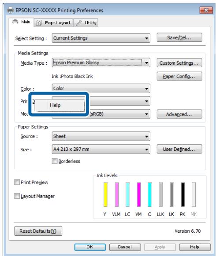Click the VM ink level bar

pyautogui.click(x=138, y=194)
